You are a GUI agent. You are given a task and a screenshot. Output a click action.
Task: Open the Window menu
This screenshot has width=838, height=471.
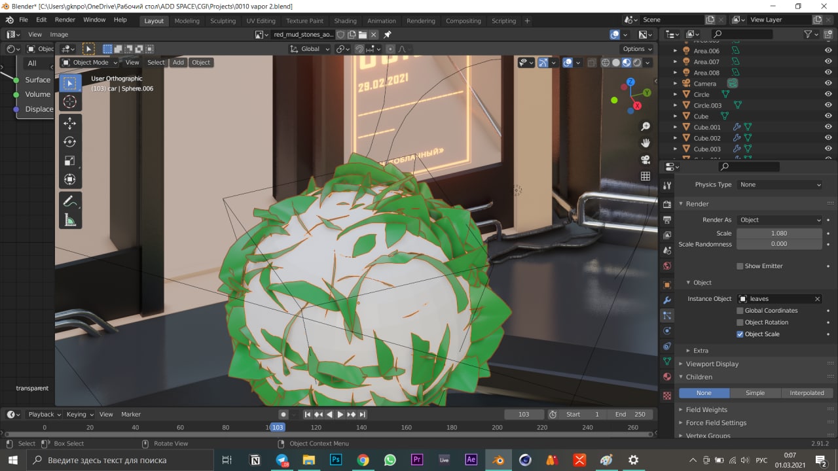point(94,20)
